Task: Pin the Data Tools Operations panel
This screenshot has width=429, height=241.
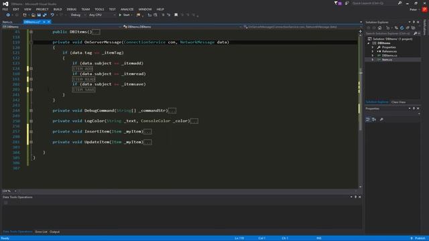Action: click(x=355, y=197)
